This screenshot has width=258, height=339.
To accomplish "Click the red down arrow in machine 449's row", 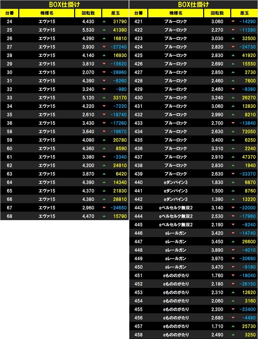I will 233,259.
